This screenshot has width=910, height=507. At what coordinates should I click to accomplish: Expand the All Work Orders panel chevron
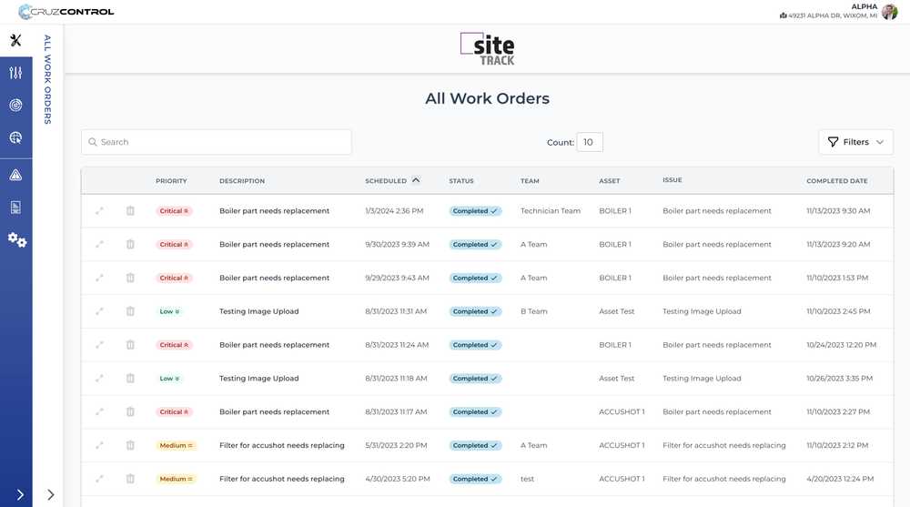51,495
